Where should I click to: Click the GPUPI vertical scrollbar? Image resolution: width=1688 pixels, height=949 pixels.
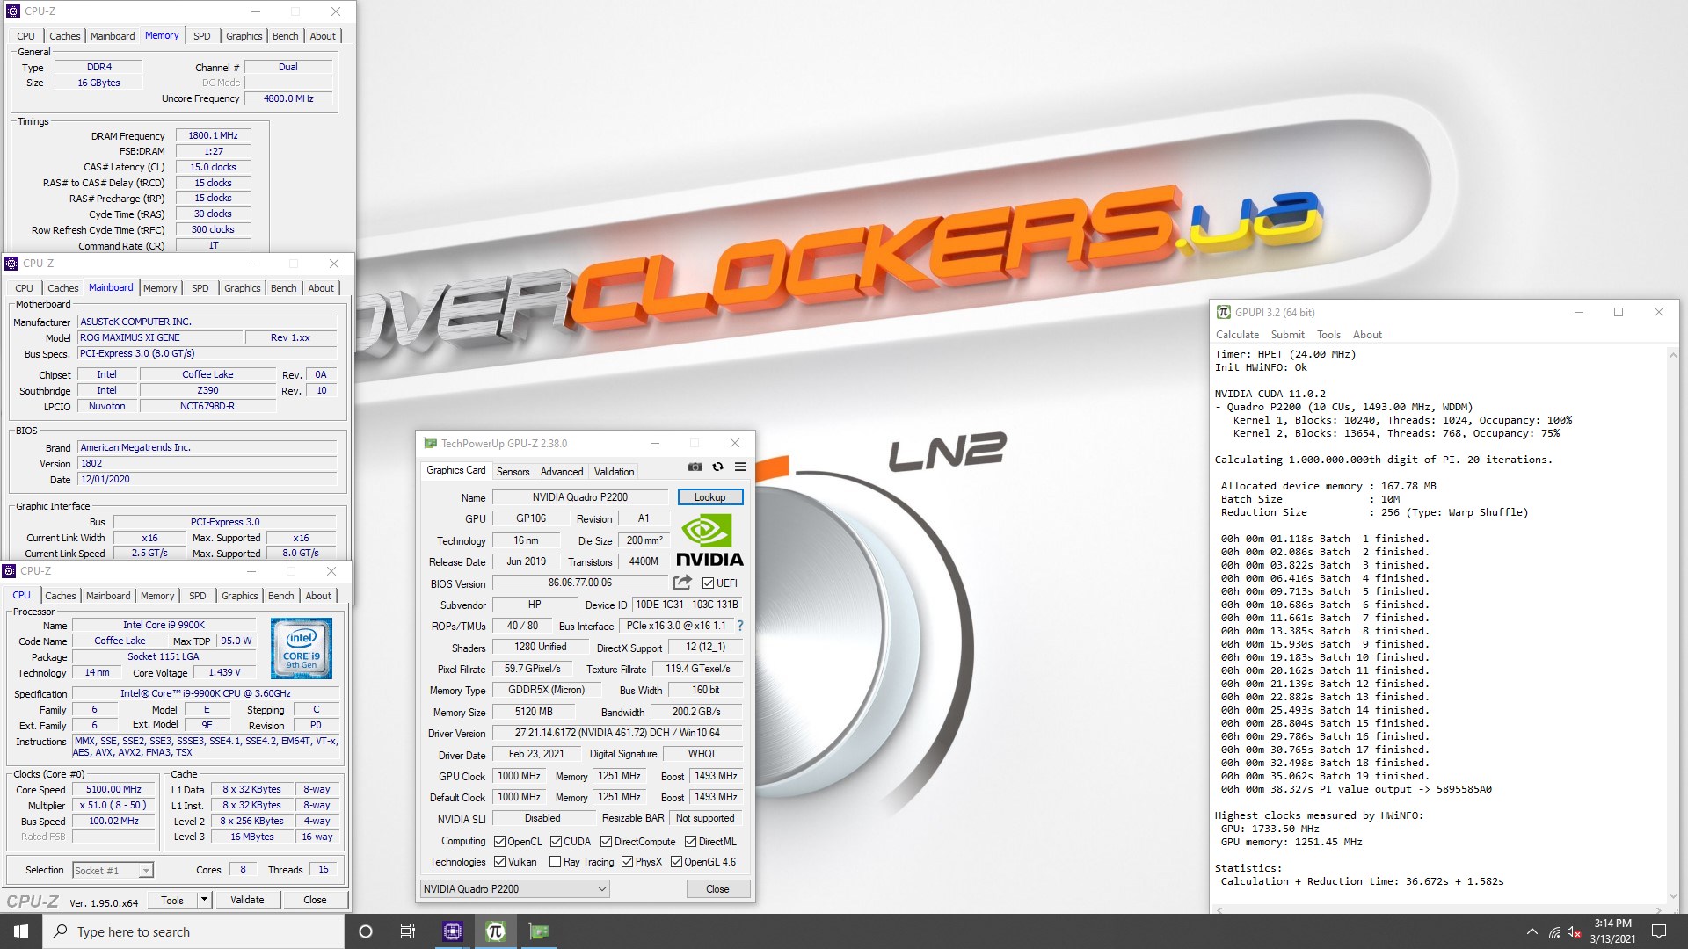(x=1671, y=624)
